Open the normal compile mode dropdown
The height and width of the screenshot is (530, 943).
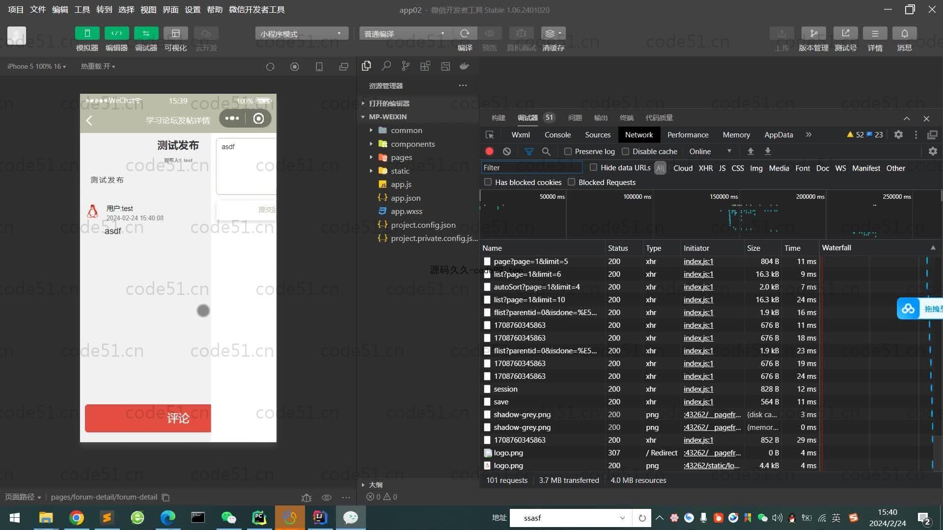coord(405,33)
